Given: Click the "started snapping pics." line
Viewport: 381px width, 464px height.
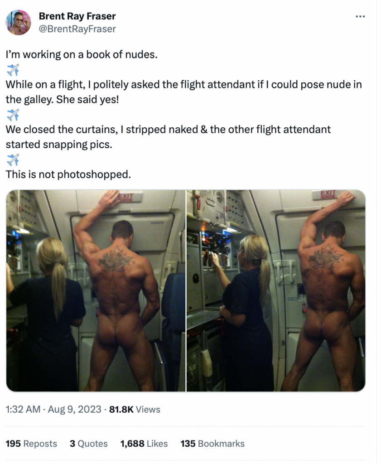Looking at the screenshot, I should 59,145.
